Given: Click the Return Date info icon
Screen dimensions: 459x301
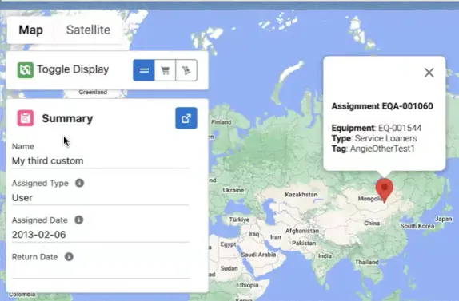Looking at the screenshot, I should [x=69, y=257].
